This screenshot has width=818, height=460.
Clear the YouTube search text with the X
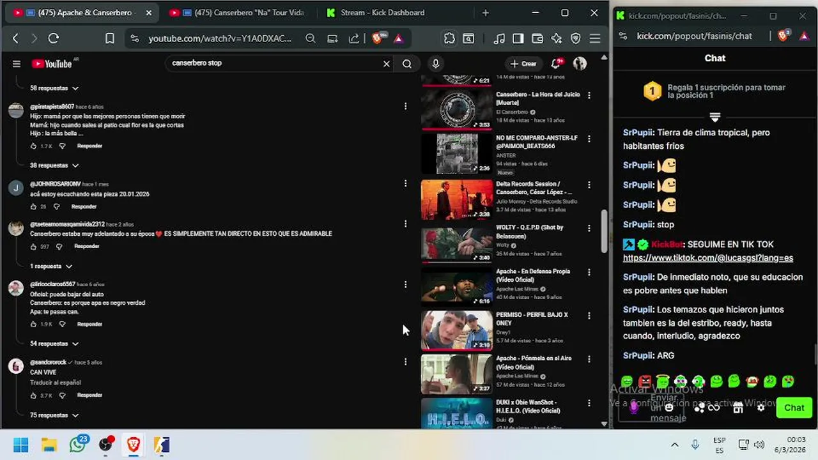click(387, 63)
